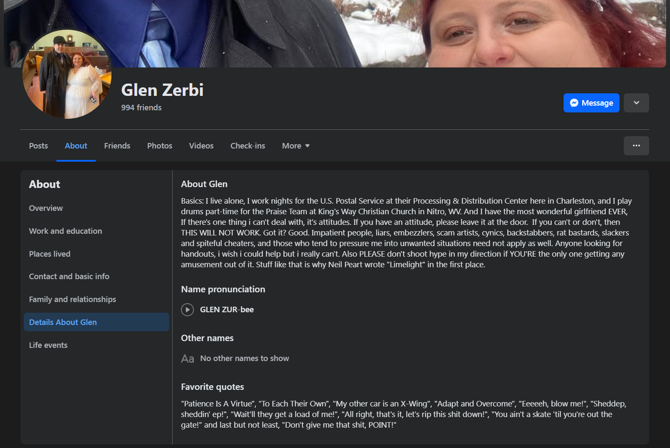
Task: Play the name pronunciation audio
Action: click(x=187, y=310)
